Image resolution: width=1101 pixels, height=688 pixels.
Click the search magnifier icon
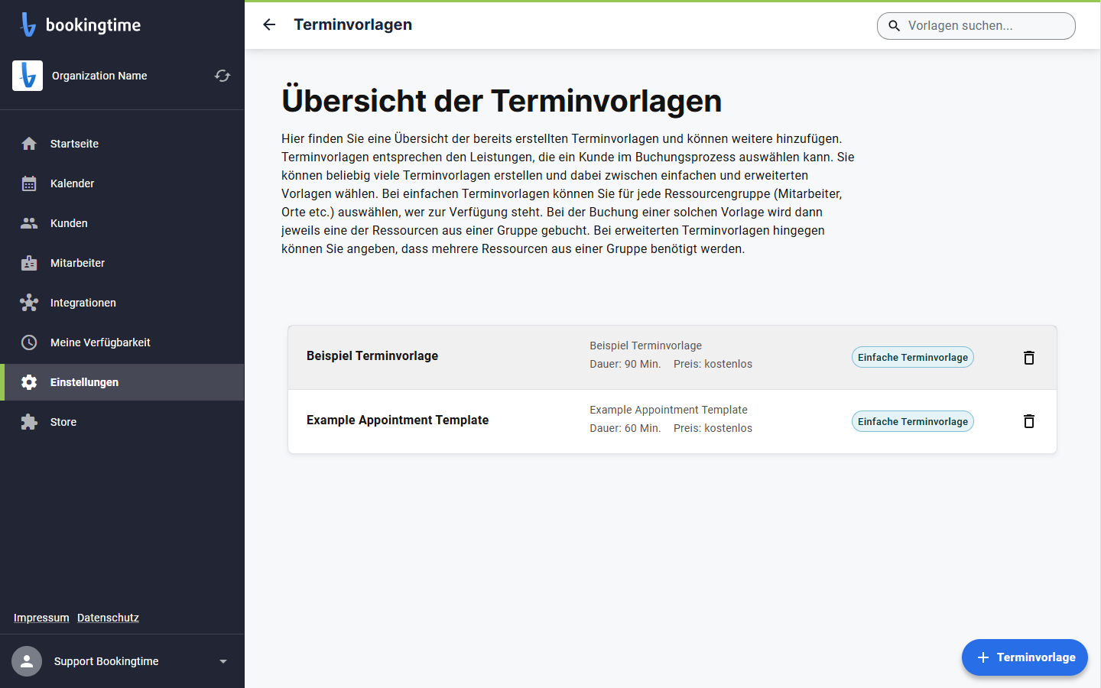(894, 26)
